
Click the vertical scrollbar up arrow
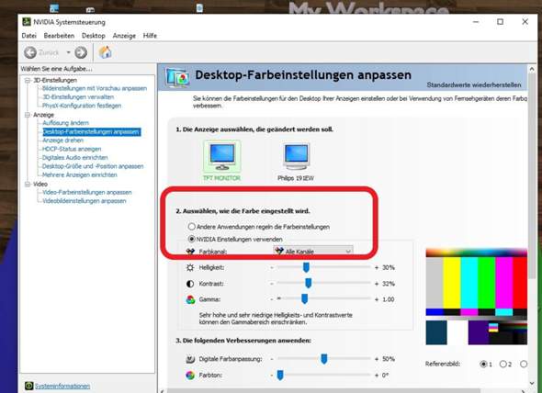click(x=532, y=69)
